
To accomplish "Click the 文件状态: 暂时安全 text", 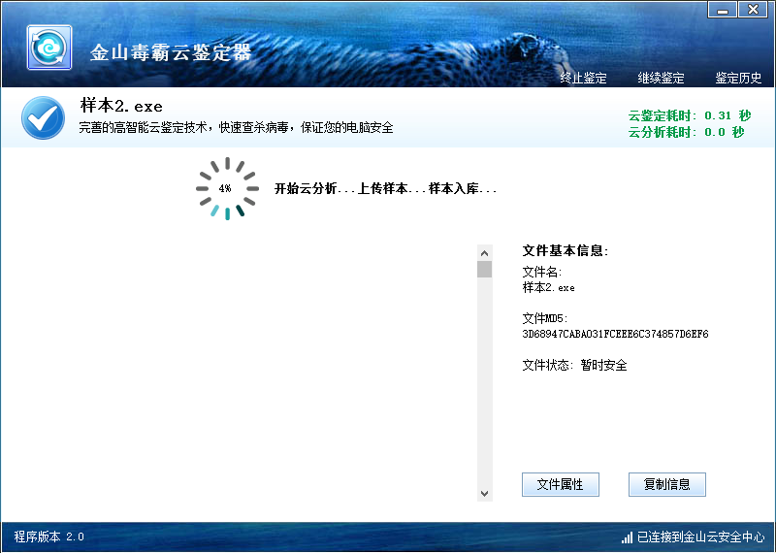I will click(x=574, y=366).
